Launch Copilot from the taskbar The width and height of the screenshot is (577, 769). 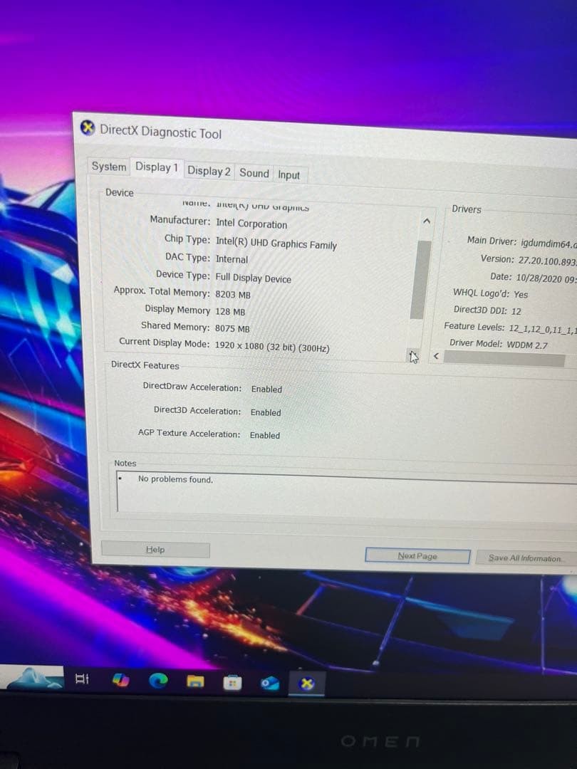[120, 680]
